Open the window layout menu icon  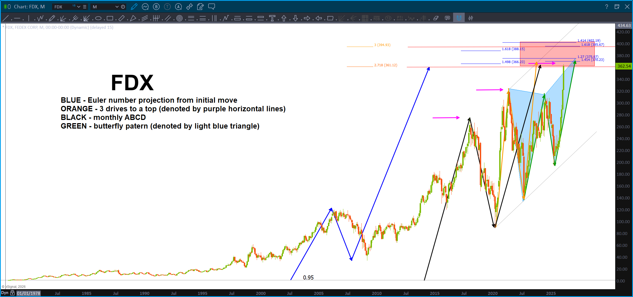pyautogui.click(x=617, y=6)
